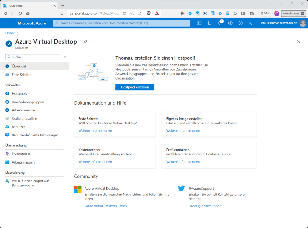Go to browser home page

pos(28,13)
